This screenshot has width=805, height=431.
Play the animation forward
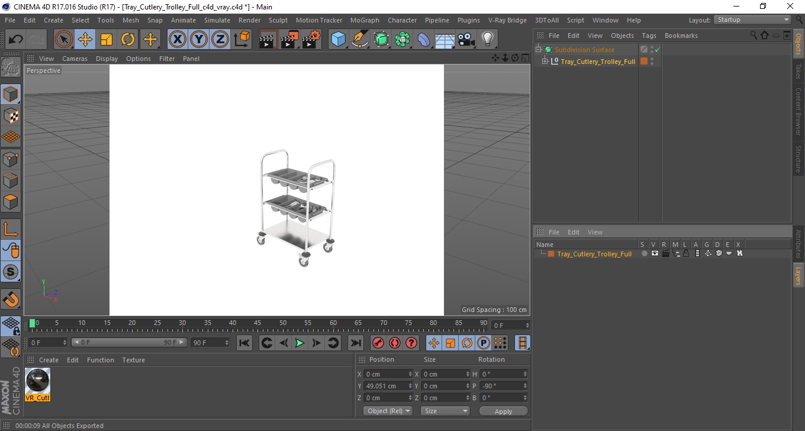(x=300, y=343)
